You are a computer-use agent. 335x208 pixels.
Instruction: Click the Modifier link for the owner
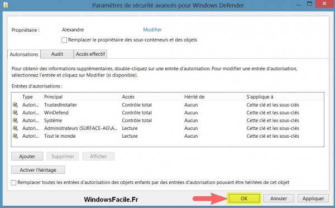pos(152,30)
